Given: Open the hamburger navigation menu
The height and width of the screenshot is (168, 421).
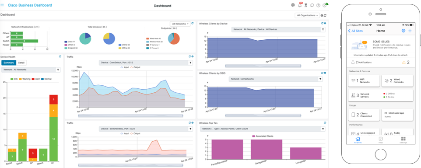Looking at the screenshot, I should (3, 5).
